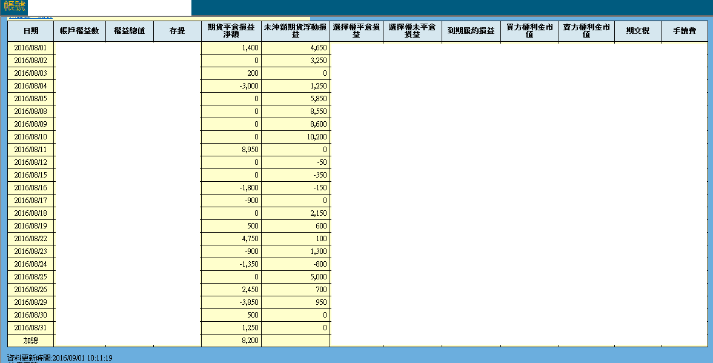Click the 期貨平倉損益淨額 column header

pyautogui.click(x=231, y=31)
